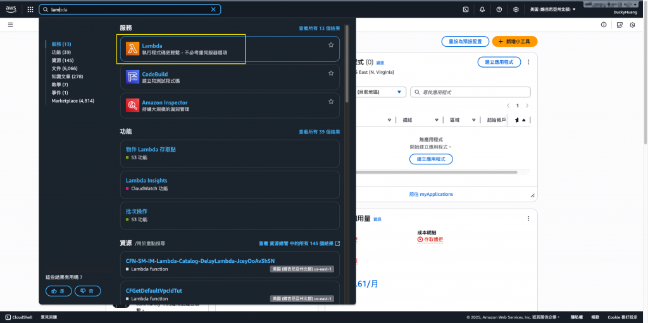Open 資源總管 145 results link

click(x=299, y=244)
